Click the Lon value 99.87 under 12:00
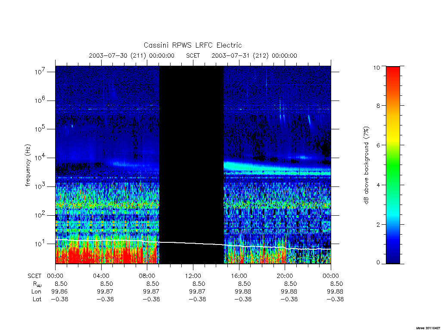 coord(197,292)
